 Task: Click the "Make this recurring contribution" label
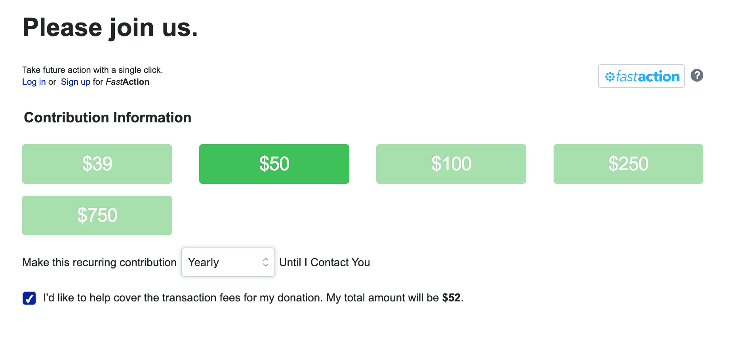(x=99, y=262)
